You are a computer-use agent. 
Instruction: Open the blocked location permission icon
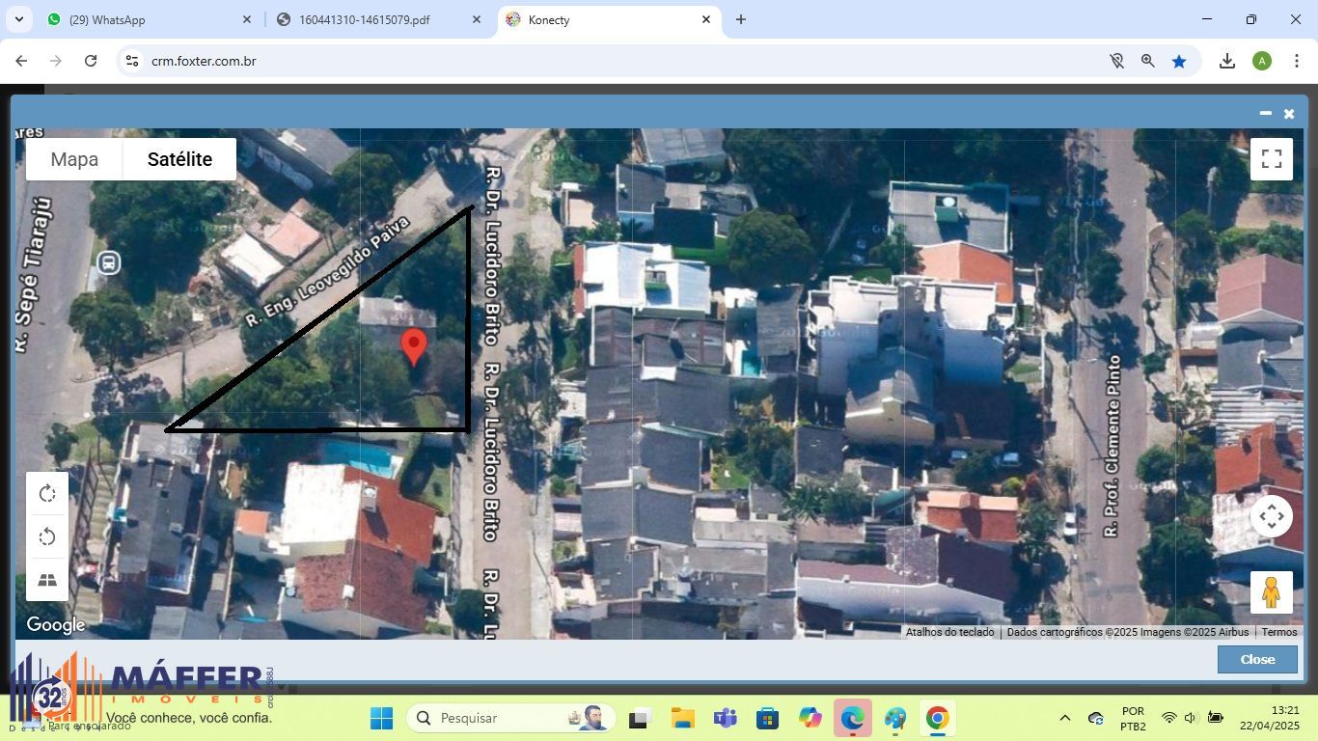pyautogui.click(x=1117, y=61)
